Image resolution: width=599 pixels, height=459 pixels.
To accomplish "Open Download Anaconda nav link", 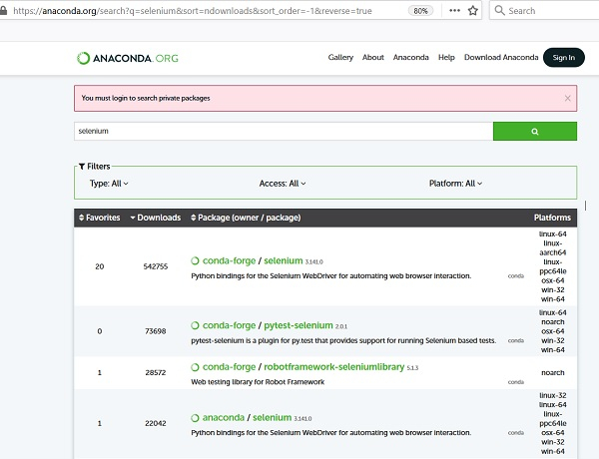I will [501, 57].
